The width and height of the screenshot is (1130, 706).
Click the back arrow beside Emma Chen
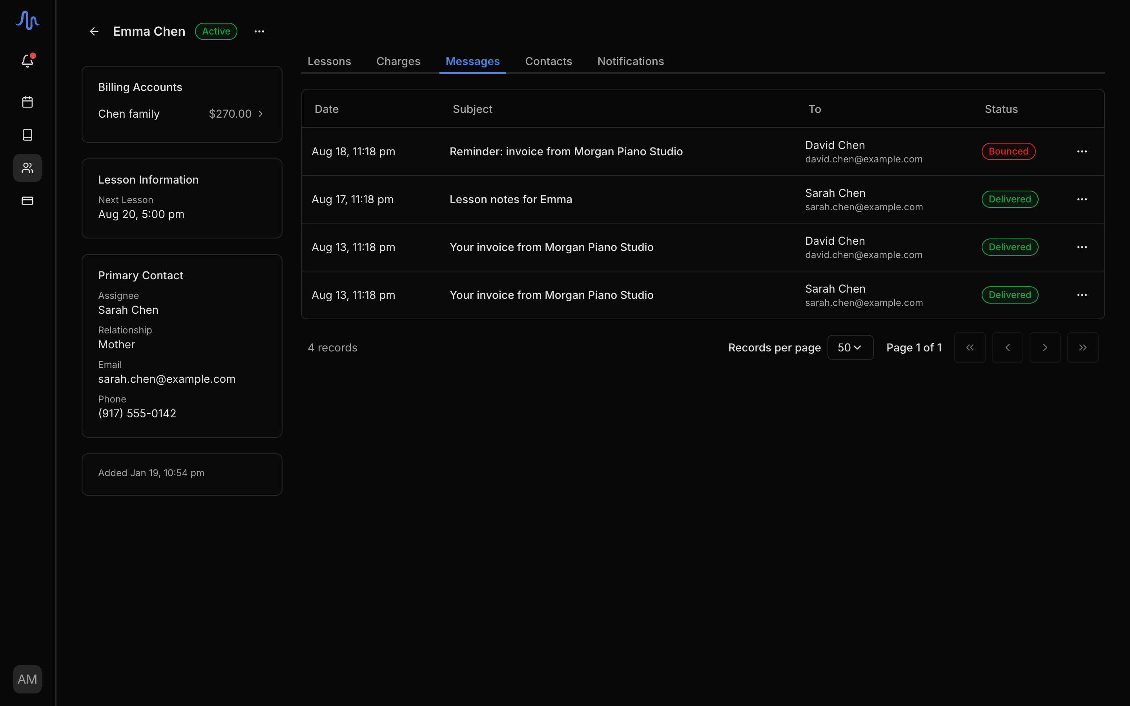(94, 31)
